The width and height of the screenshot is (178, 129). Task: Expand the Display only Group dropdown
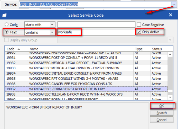[170, 40]
